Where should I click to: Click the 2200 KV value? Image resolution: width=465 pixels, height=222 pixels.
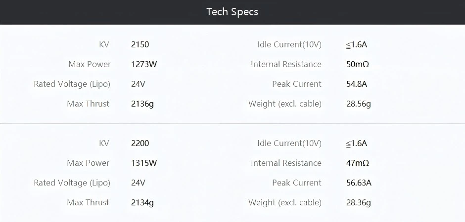tap(140, 143)
